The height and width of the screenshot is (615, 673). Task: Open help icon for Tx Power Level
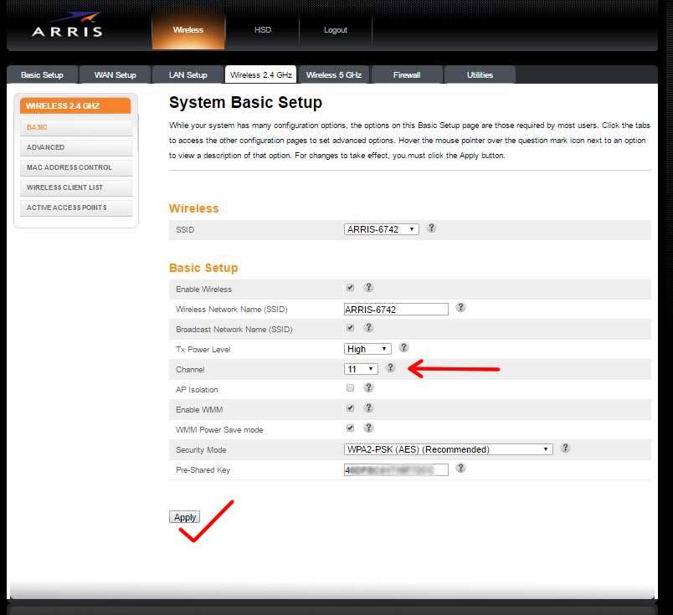pyautogui.click(x=403, y=347)
